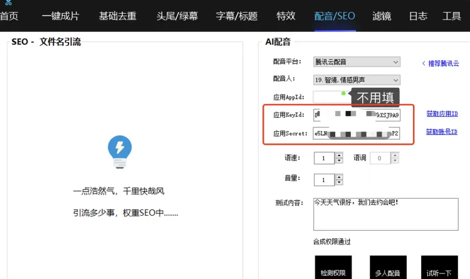The image size is (470, 279).
Task: Open the 滤镜 tab
Action: (x=382, y=16)
